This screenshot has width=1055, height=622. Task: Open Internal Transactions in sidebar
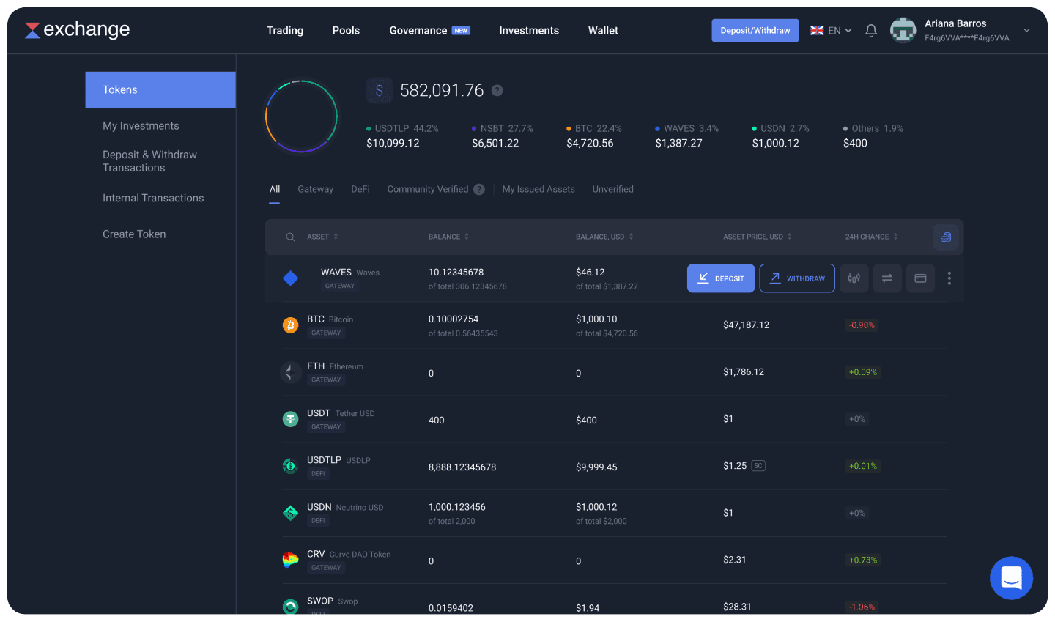(153, 198)
